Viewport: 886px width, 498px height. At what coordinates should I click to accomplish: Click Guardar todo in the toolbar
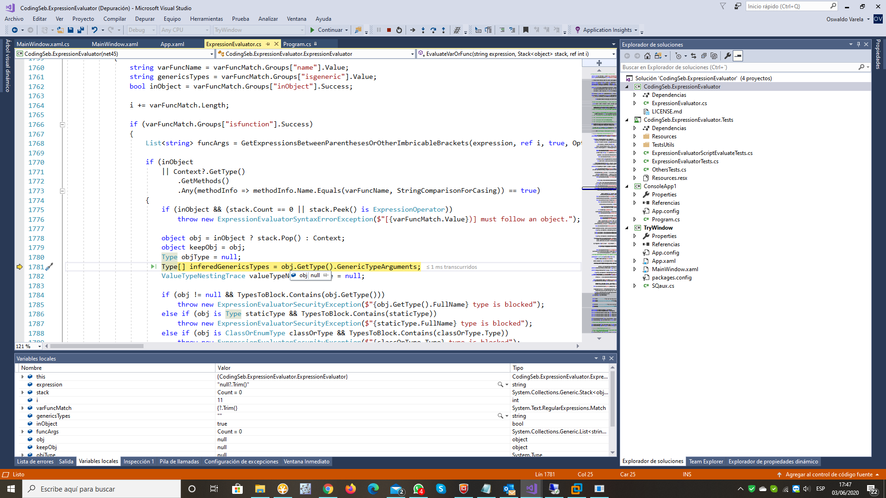81,30
